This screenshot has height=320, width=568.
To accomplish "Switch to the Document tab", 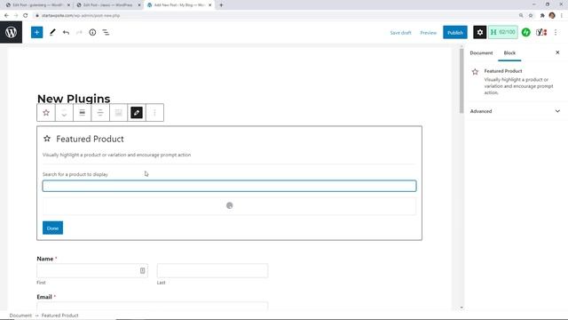I will coord(481,53).
